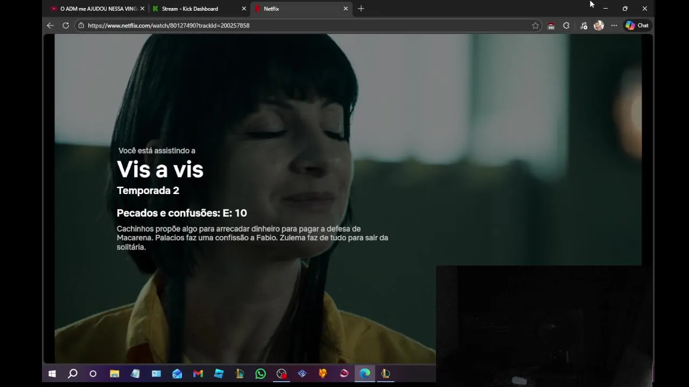Minimize the Edge browser window

(x=605, y=9)
